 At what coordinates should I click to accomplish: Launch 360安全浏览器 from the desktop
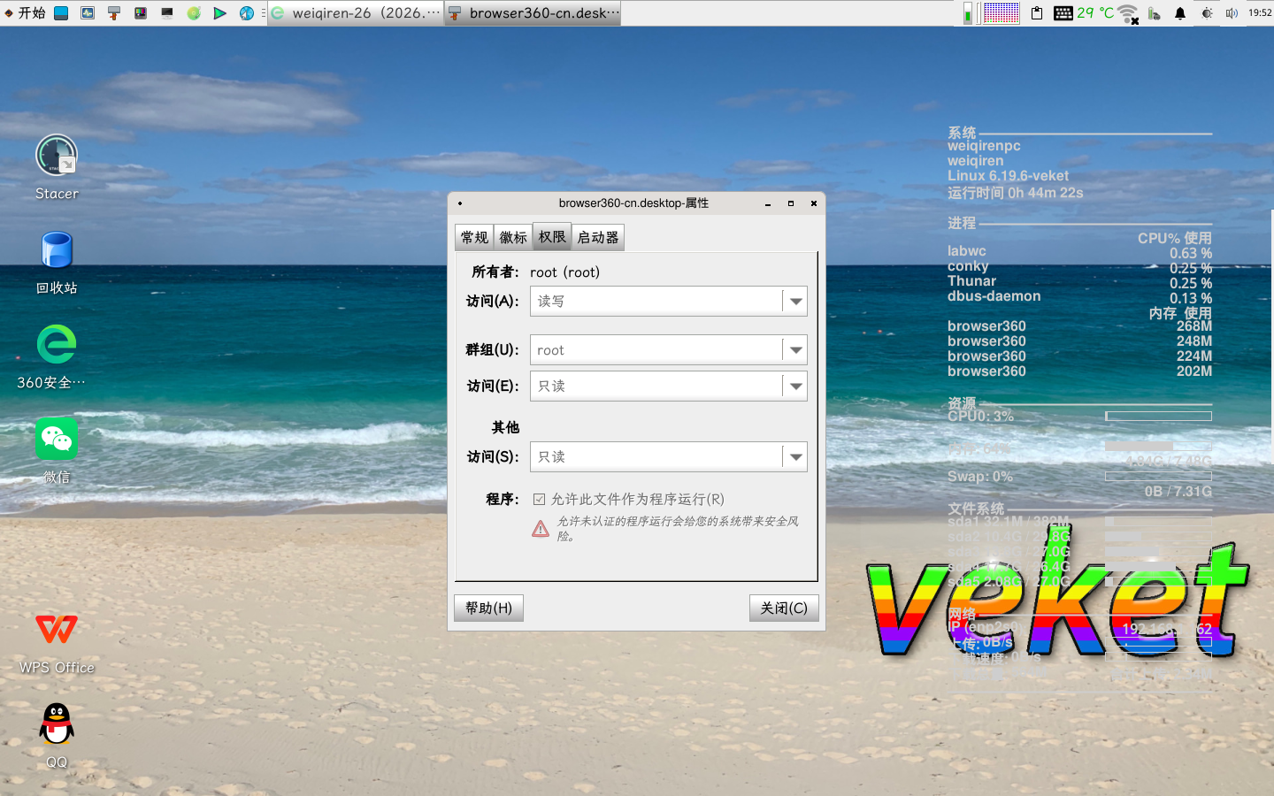click(x=56, y=345)
